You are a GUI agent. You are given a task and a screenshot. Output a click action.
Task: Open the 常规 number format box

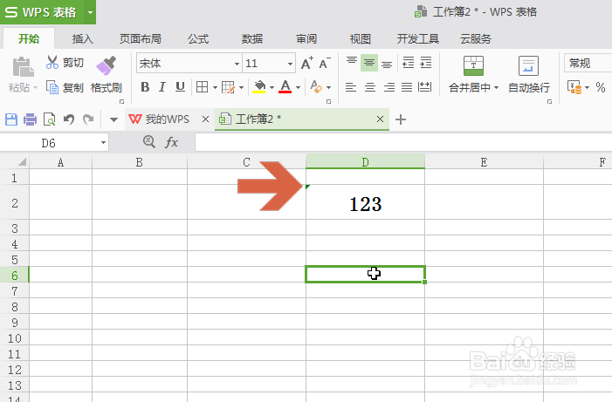point(588,63)
